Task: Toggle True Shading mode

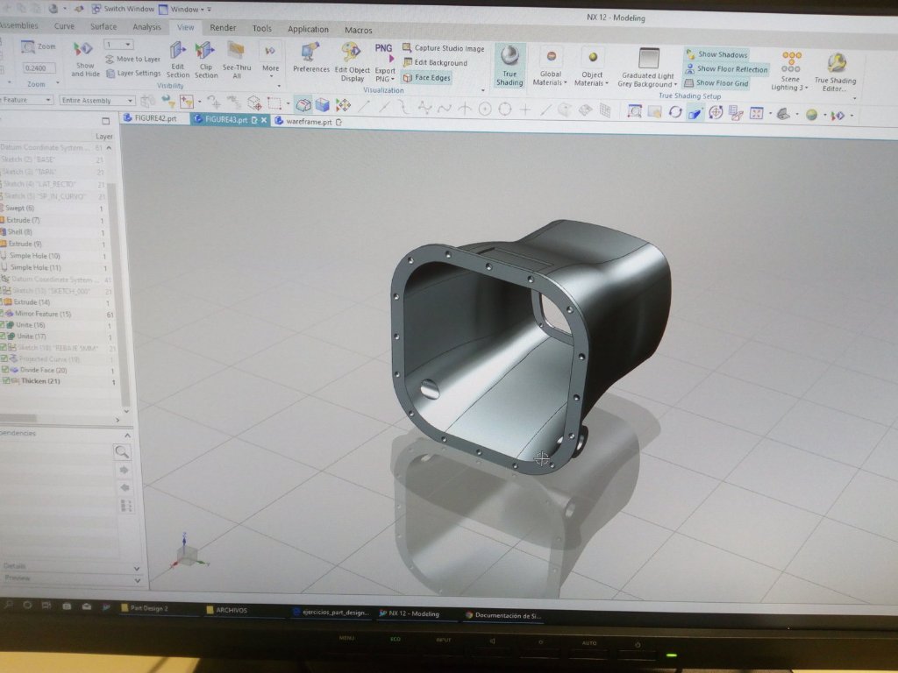Action: [x=510, y=66]
